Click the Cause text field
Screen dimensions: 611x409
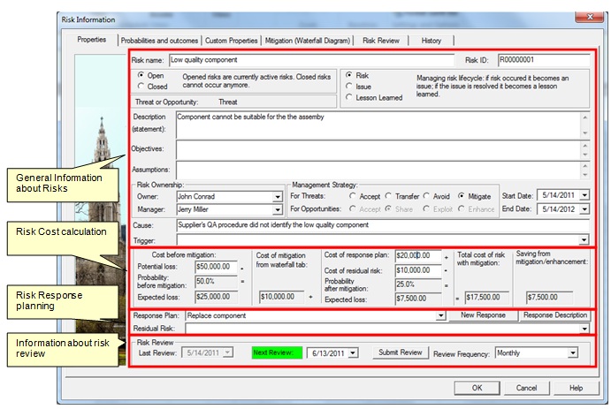click(x=383, y=225)
